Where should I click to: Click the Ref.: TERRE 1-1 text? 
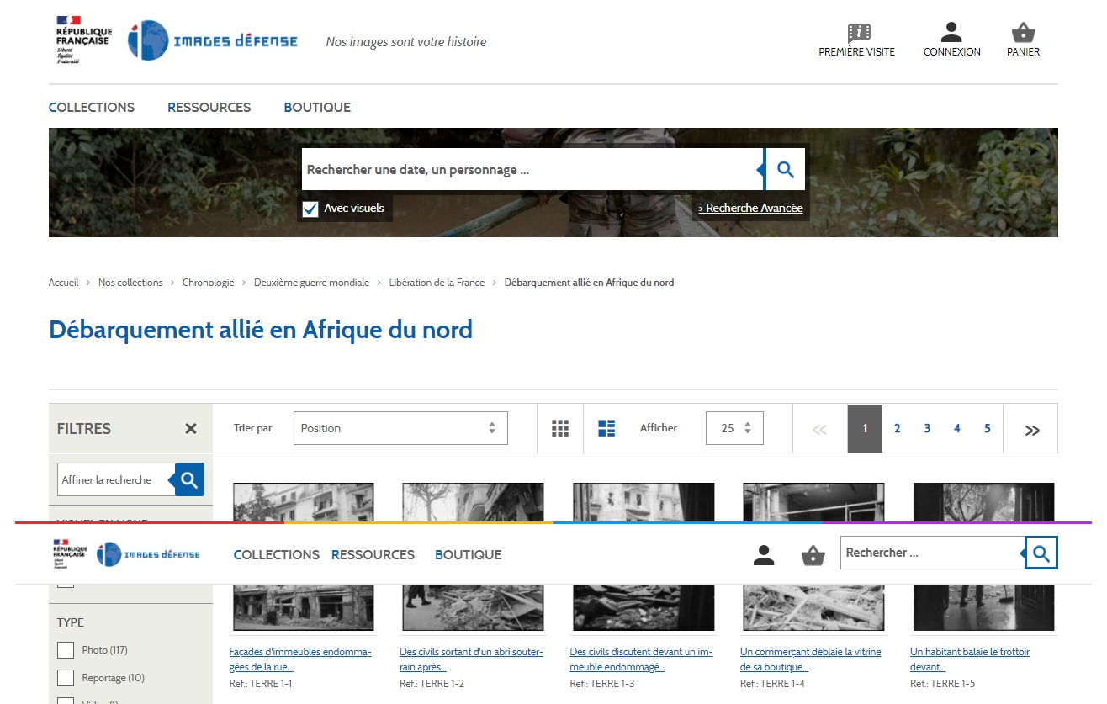pyautogui.click(x=261, y=684)
